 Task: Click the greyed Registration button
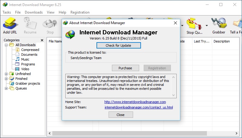tap(157, 68)
